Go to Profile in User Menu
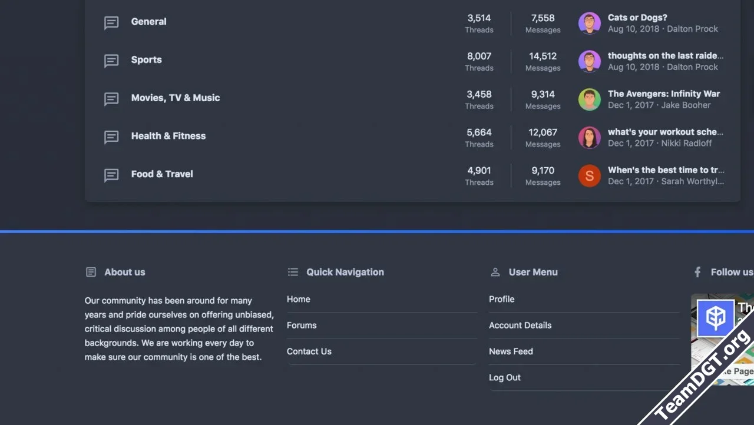The height and width of the screenshot is (425, 754). tap(502, 299)
